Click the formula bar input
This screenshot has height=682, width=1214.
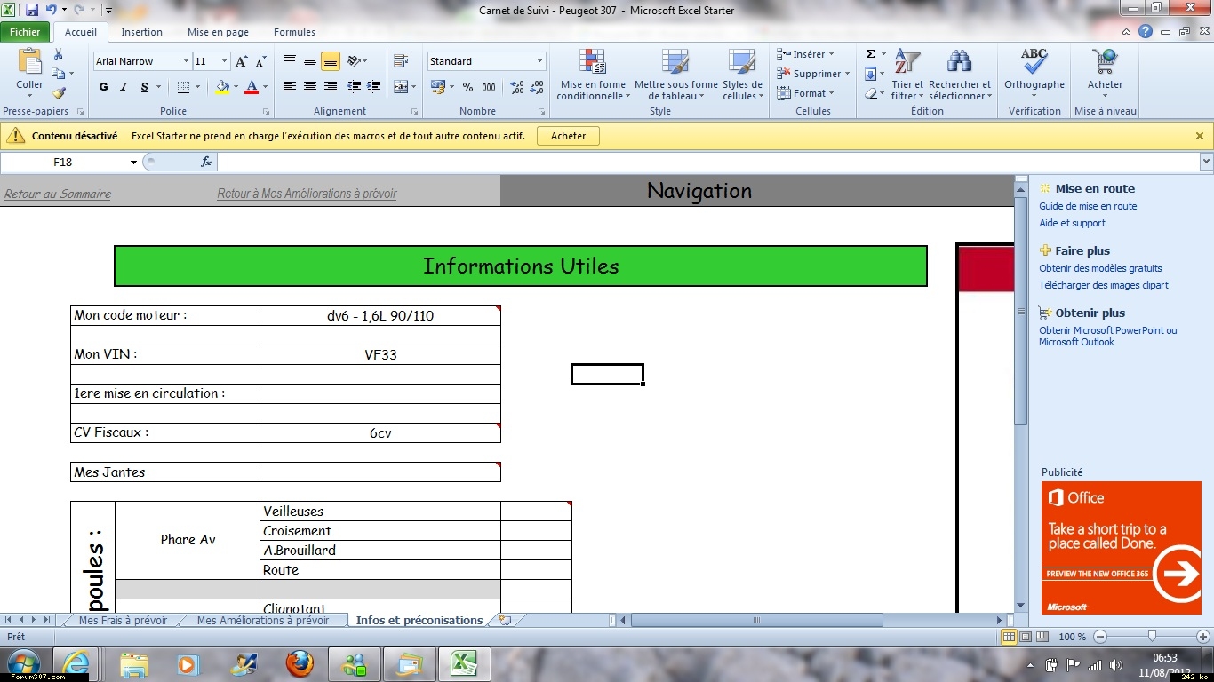707,162
